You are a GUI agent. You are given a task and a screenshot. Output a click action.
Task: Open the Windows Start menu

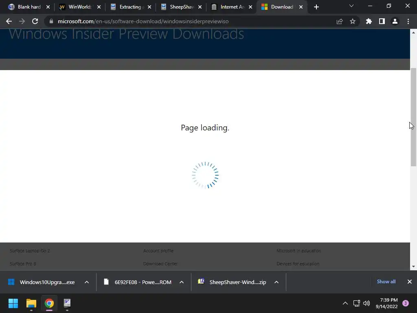[x=13, y=303]
